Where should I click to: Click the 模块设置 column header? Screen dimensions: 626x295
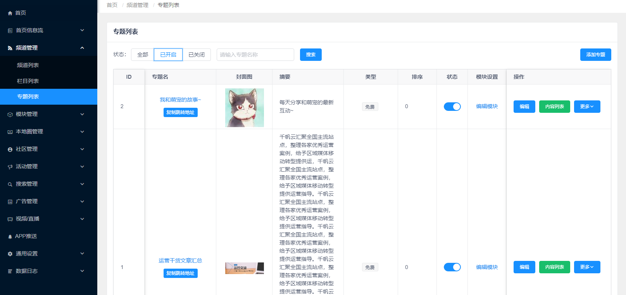click(487, 77)
